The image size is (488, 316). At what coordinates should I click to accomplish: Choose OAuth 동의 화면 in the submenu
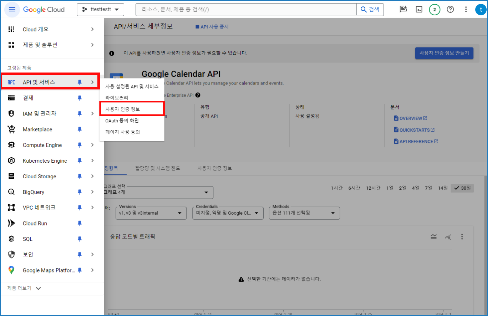coord(122,121)
